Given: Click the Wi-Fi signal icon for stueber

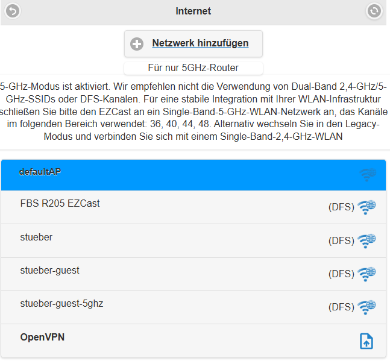Looking at the screenshot, I should pos(366,241).
